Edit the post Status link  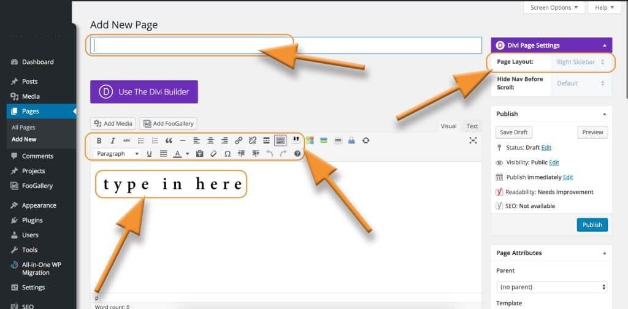pos(546,148)
